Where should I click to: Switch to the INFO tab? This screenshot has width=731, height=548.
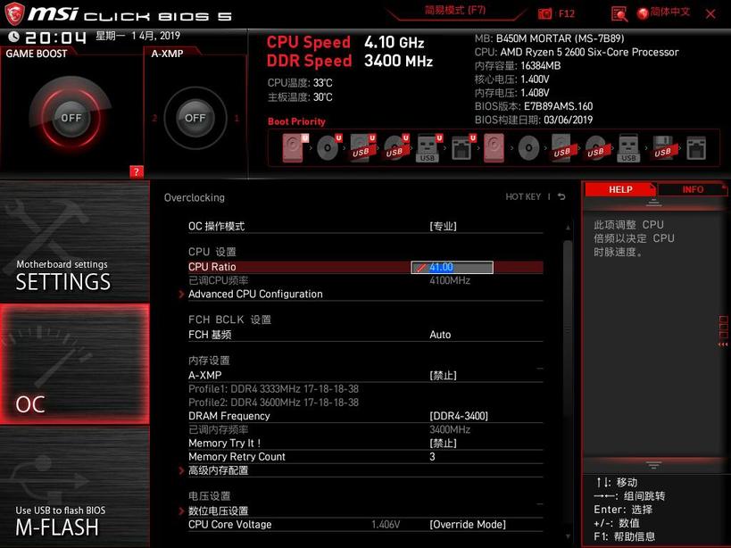(x=693, y=189)
